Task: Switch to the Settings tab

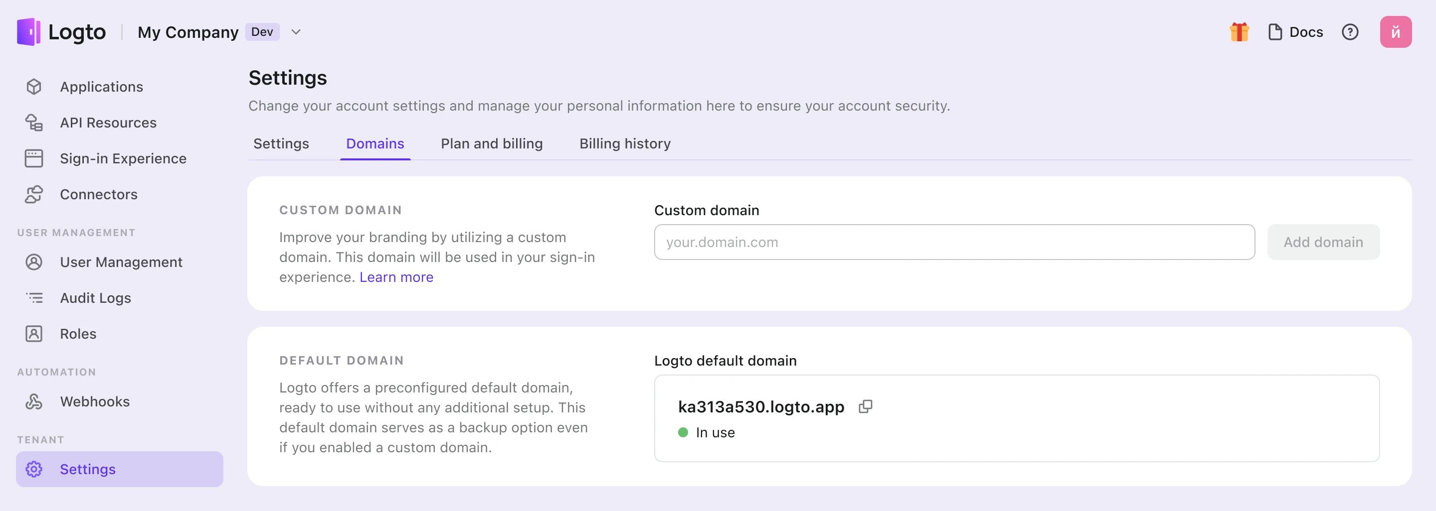Action: click(281, 143)
